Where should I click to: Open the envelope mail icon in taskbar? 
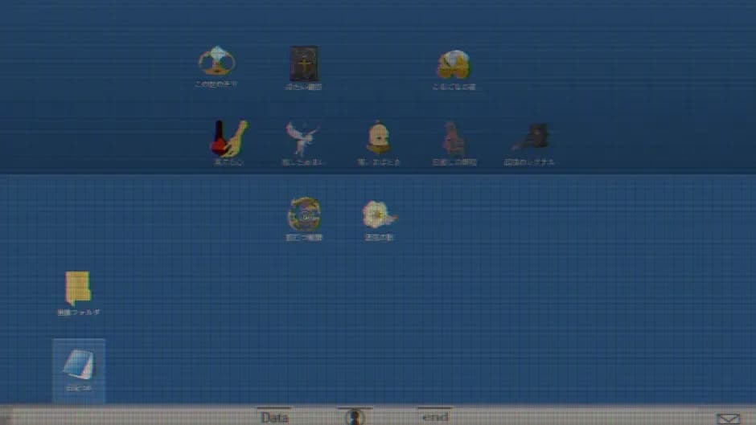(x=728, y=419)
